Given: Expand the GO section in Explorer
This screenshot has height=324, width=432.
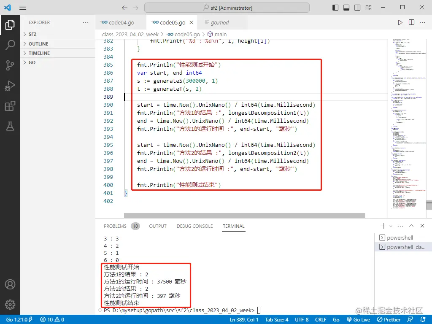Looking at the screenshot, I should [x=58, y=62].
